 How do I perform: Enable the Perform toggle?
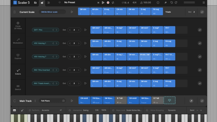(30, 110)
